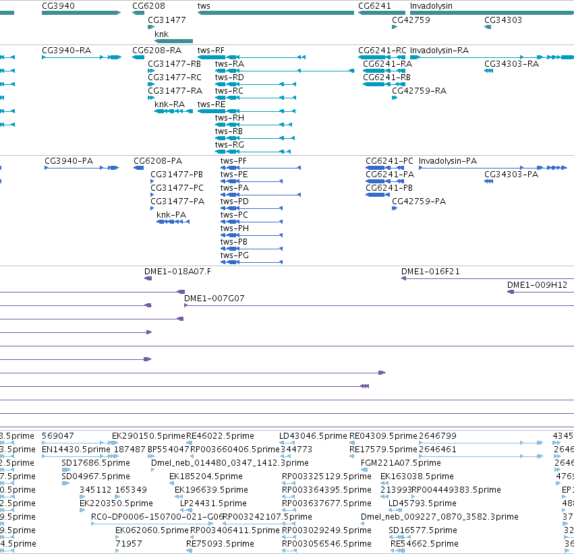The width and height of the screenshot is (574, 554).
Task: Click the CG6208 gene label
Action: (148, 6)
